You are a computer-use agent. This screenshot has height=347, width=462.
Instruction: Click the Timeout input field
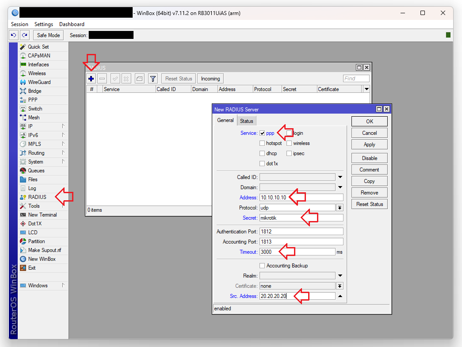click(x=297, y=252)
